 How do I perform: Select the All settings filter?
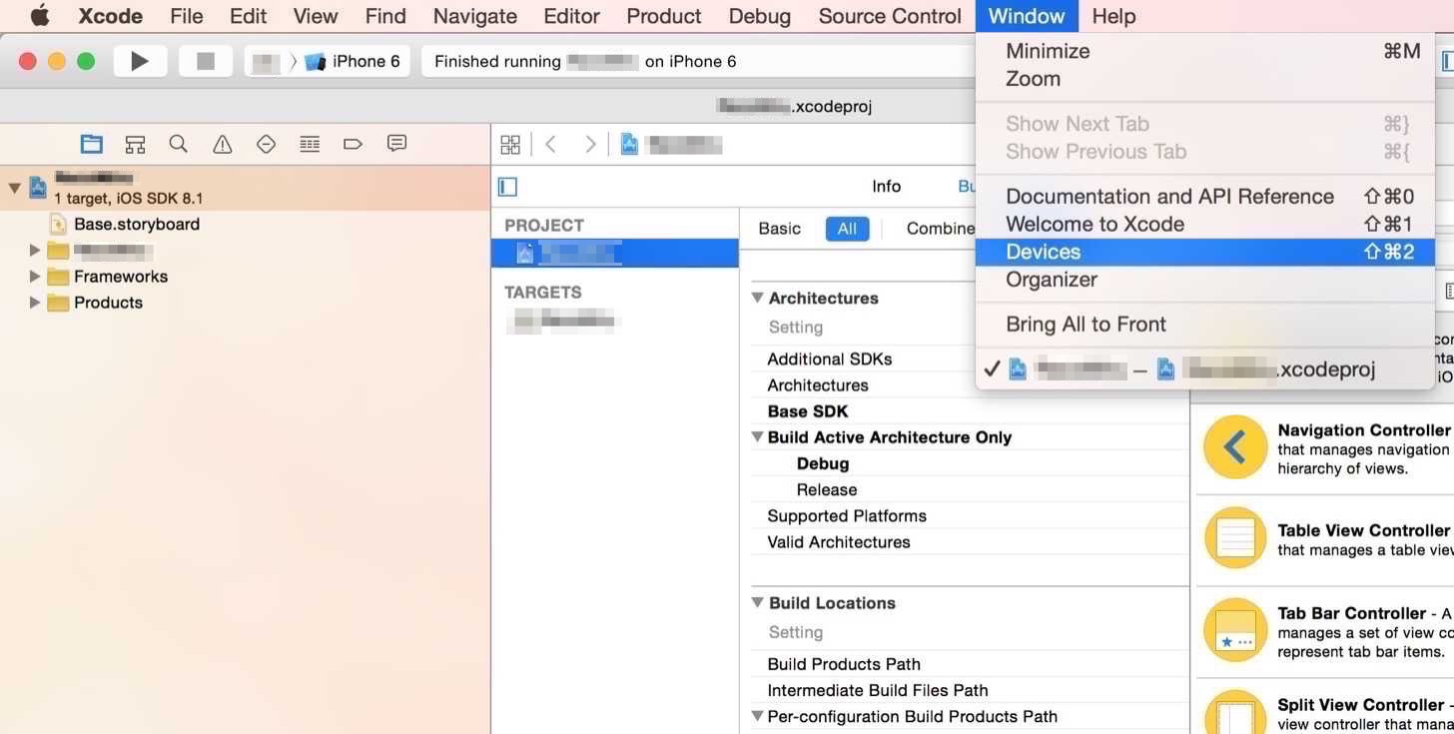coord(847,229)
